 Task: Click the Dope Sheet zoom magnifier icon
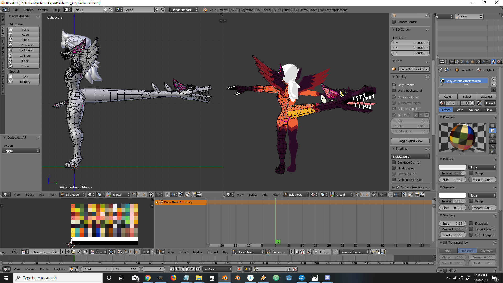pyautogui.click(x=309, y=252)
